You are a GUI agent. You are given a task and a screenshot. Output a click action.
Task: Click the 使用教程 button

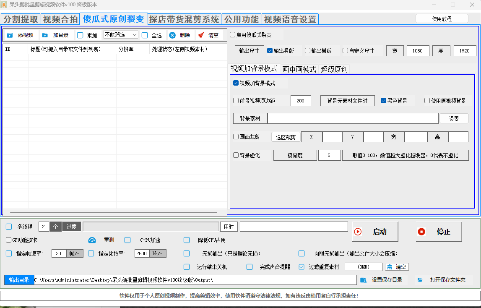click(442, 19)
